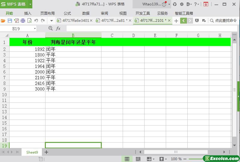Click the formula lookup magnifier icon
Viewport: 240px width, 162px height.
[50, 28]
